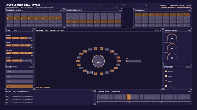
Task: Click the CELL 06/22 status text
Action: (x=40, y=87)
